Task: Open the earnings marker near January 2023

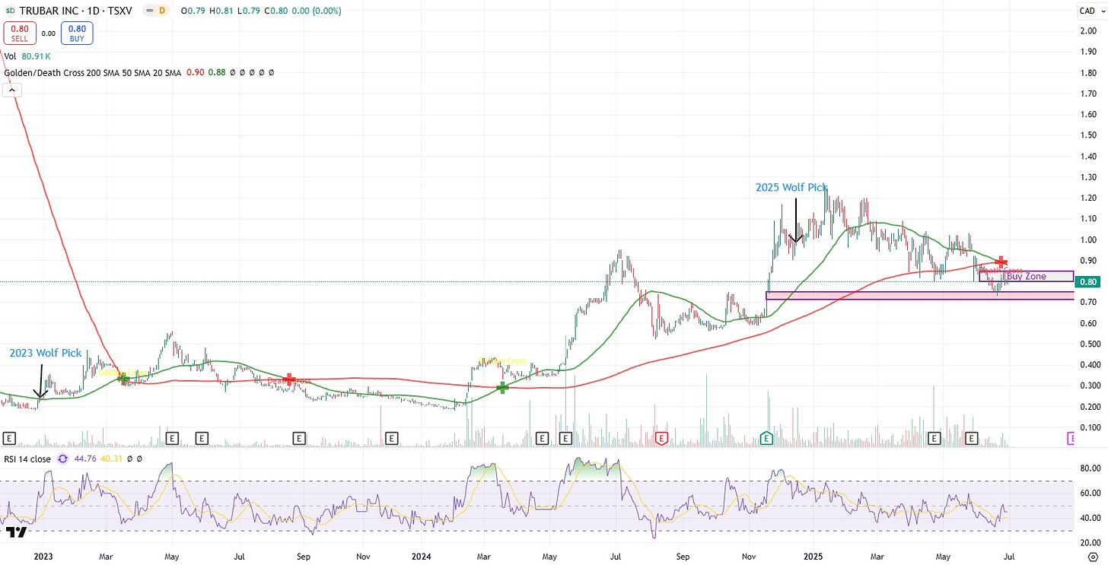Action: coord(10,438)
